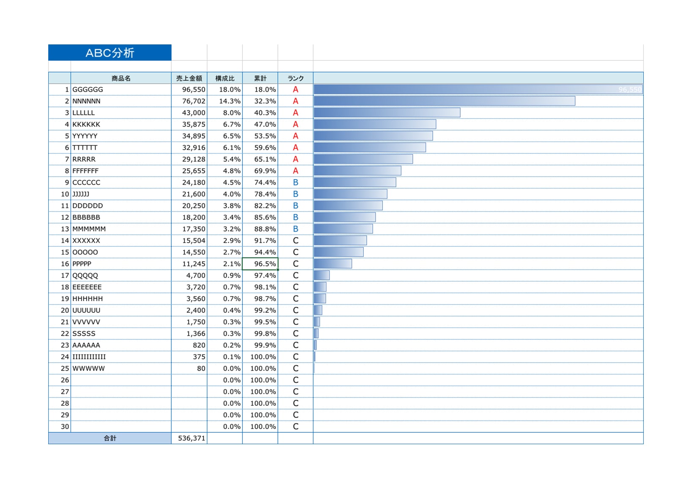Click product name KKKKKK
Screen dimensions: 692x489
86,124
